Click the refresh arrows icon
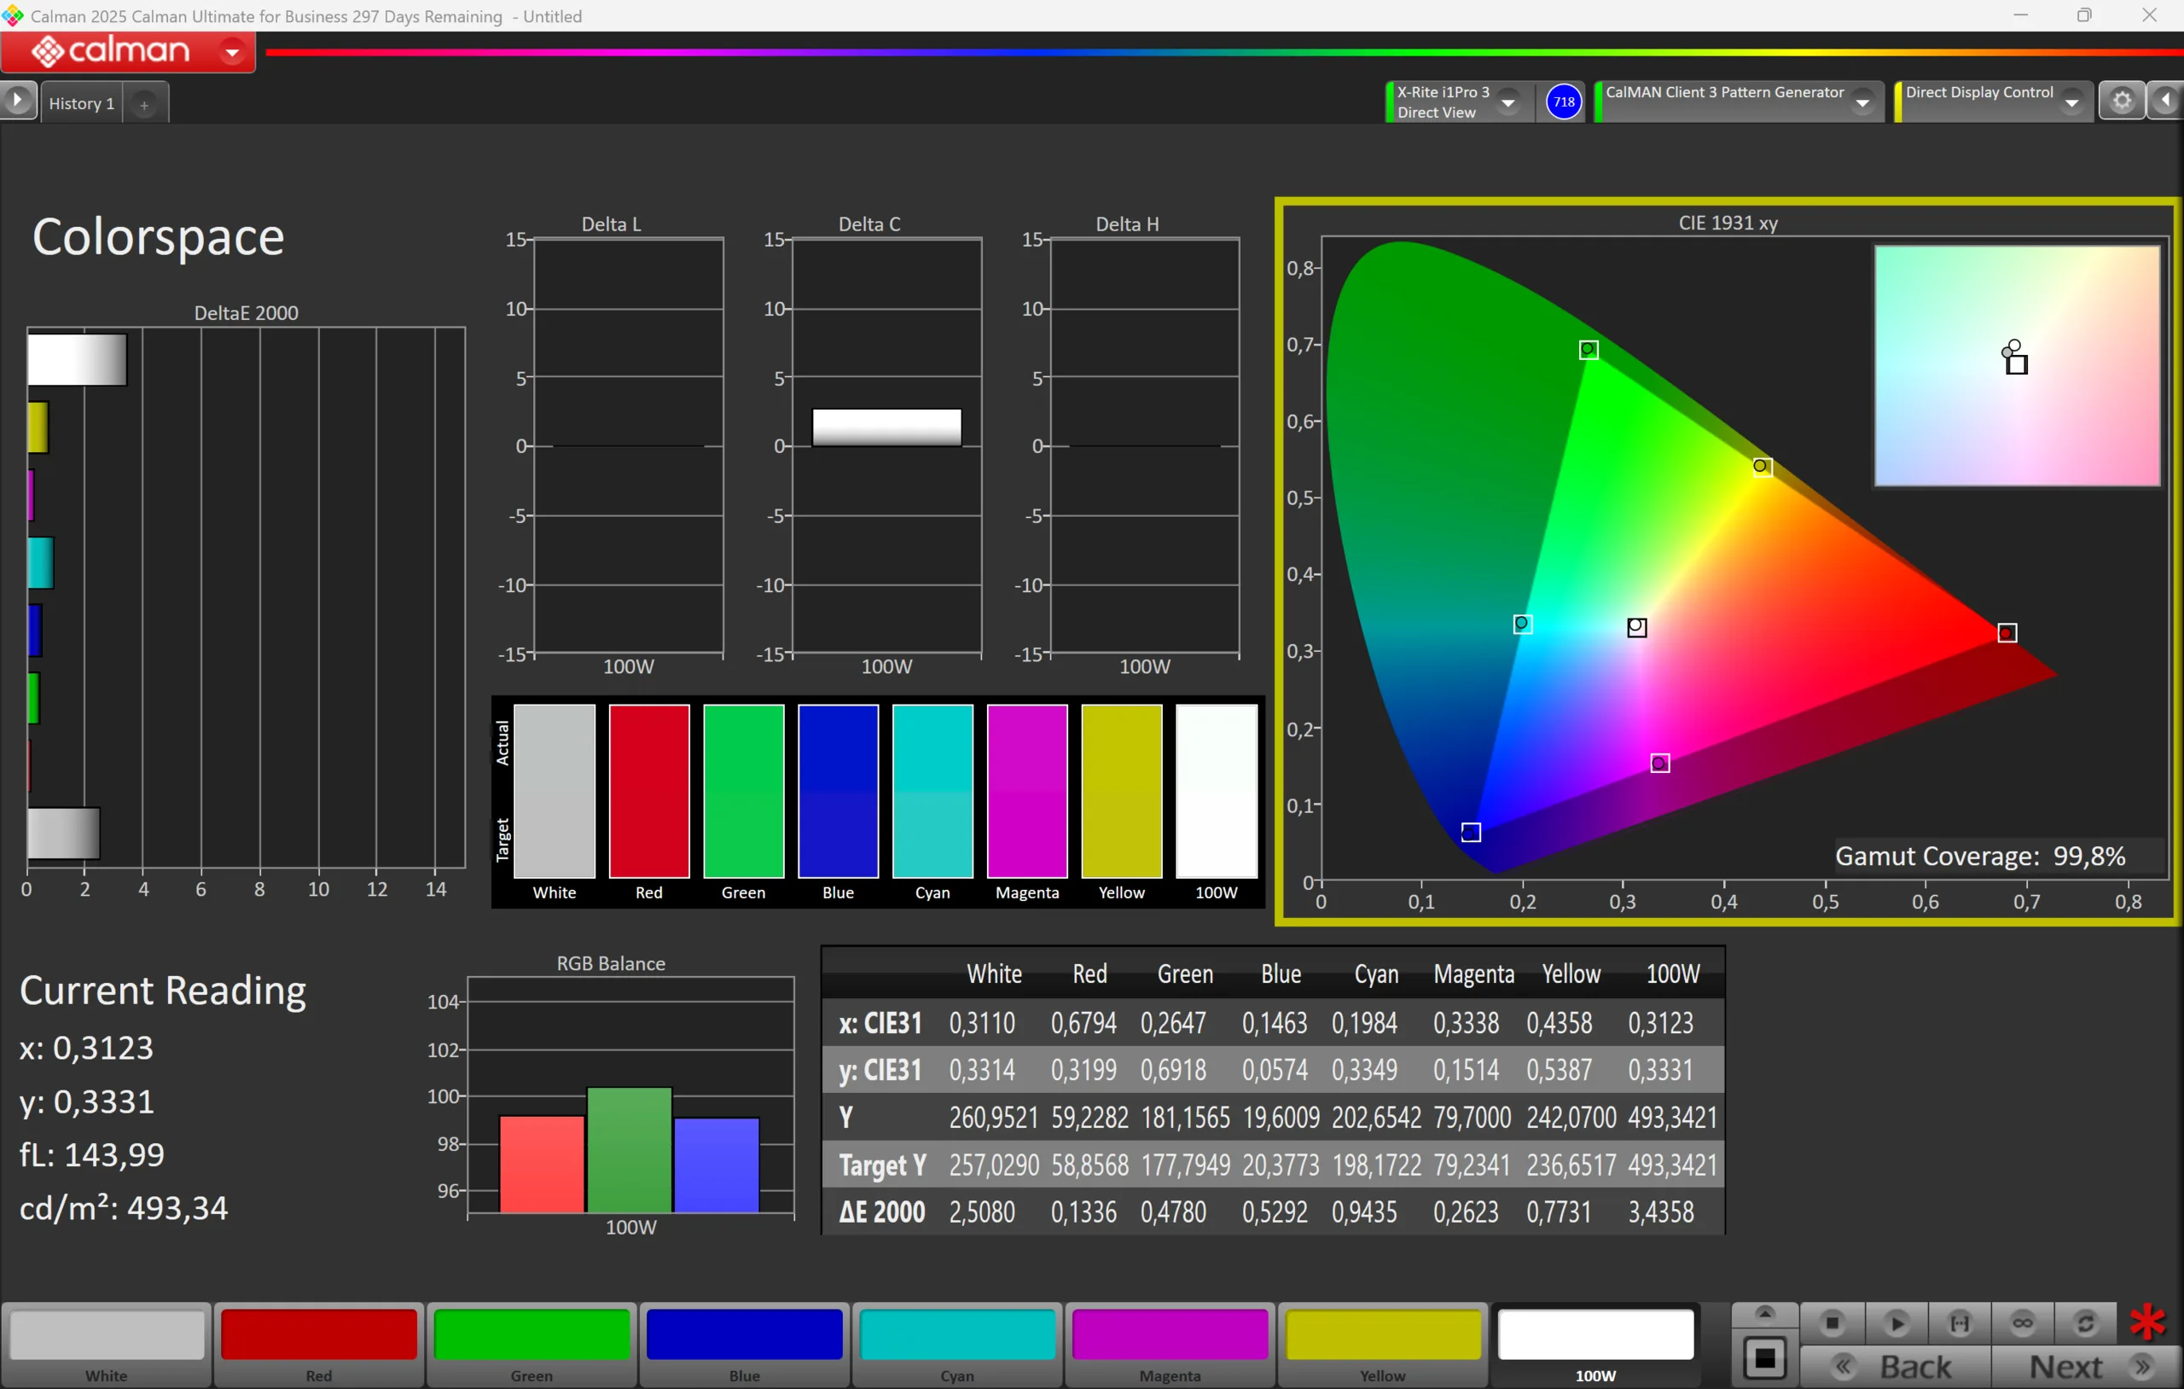The height and width of the screenshot is (1389, 2184). 2084,1322
